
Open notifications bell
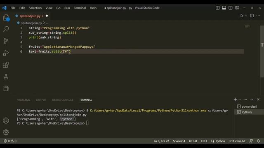pos(258,141)
